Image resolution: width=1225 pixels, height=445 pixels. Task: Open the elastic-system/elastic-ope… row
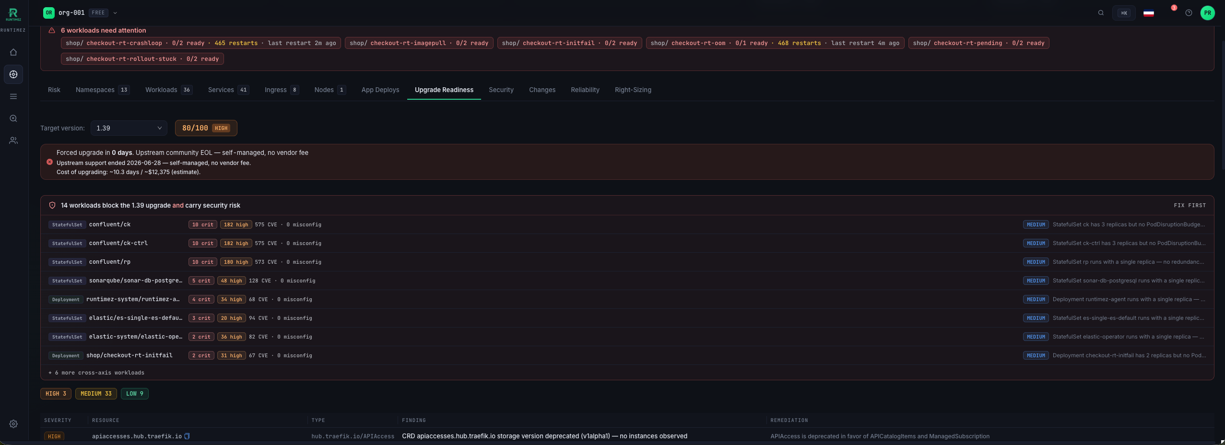point(627,337)
